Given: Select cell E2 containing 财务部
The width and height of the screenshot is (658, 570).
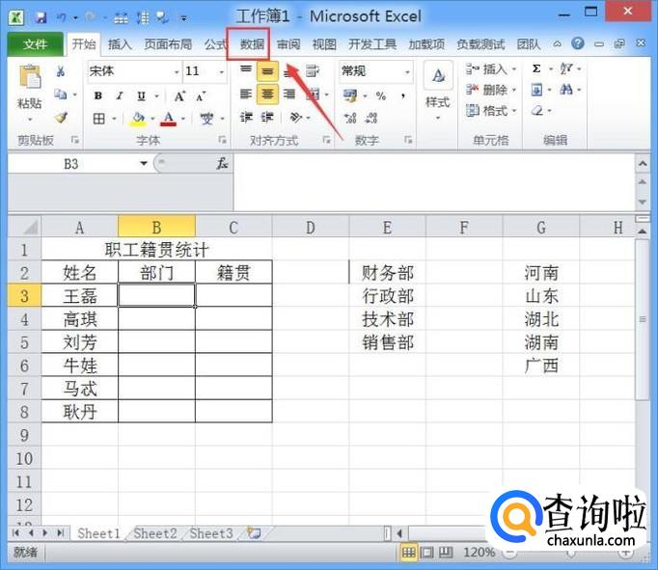Looking at the screenshot, I should tap(387, 273).
